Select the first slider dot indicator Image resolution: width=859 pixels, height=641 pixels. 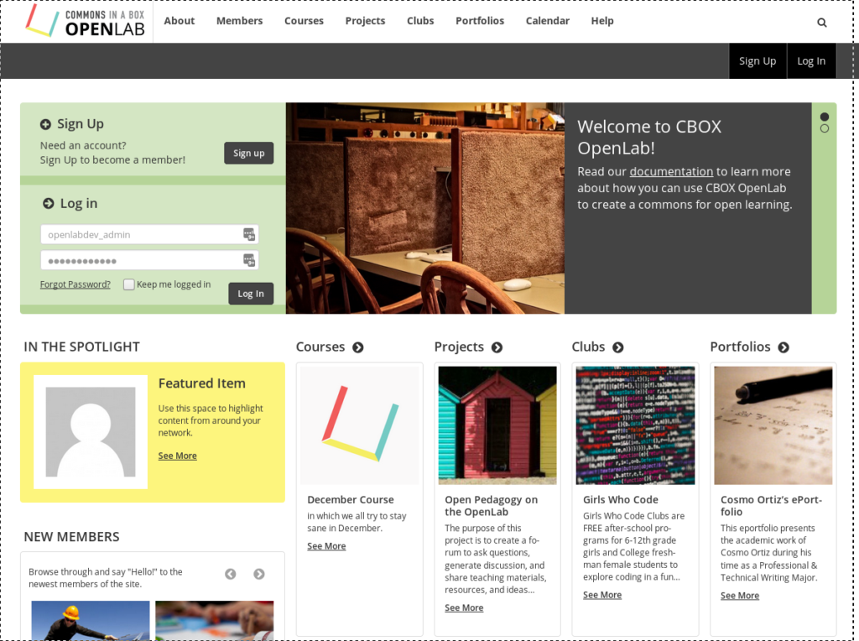824,117
